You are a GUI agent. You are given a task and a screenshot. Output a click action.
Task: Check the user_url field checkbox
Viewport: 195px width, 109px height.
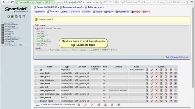point(36,87)
